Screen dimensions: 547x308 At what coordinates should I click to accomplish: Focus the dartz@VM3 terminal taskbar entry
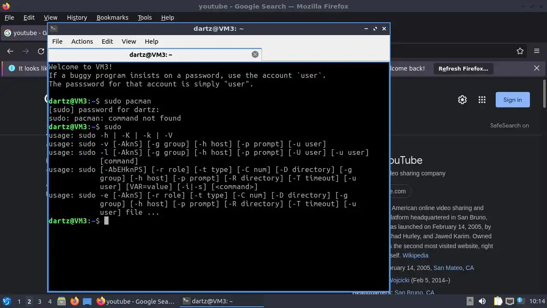[221, 301]
